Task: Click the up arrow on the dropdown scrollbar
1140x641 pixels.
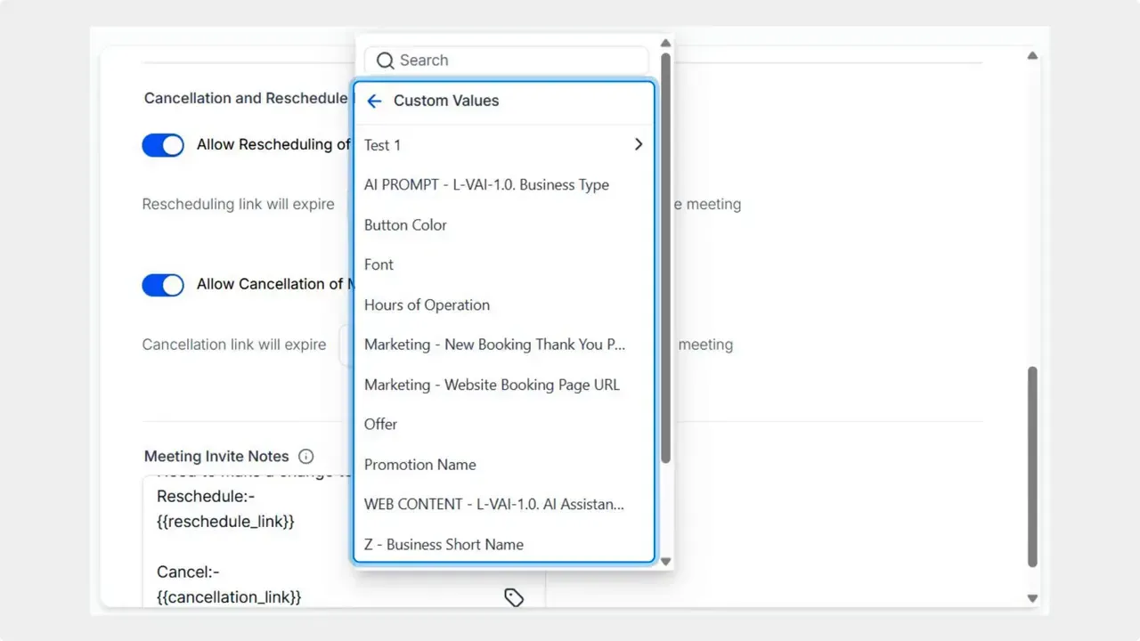Action: coord(665,42)
